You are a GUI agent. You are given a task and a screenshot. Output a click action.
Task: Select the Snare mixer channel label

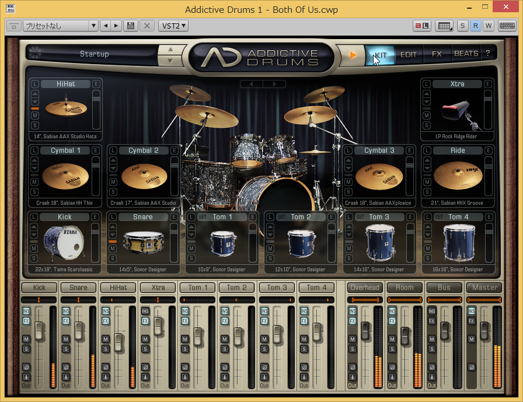[x=78, y=287]
